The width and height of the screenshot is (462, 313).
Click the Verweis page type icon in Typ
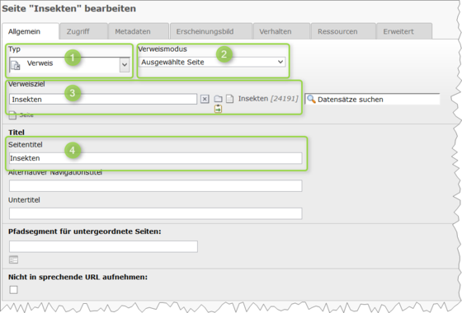16,65
